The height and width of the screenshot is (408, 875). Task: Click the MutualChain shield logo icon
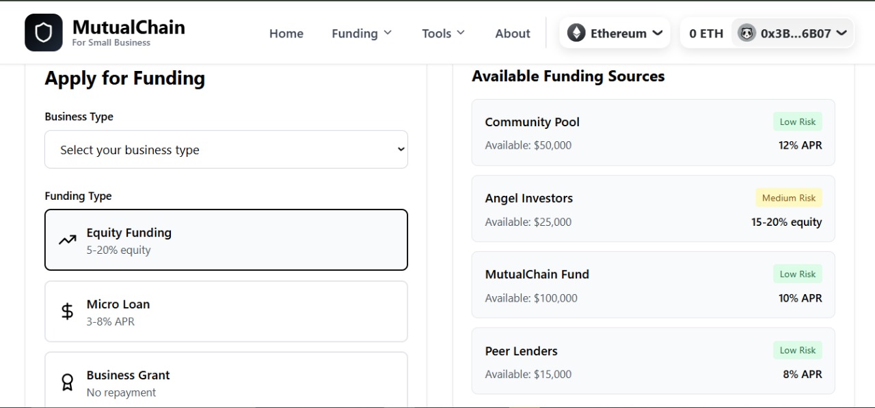pos(44,33)
